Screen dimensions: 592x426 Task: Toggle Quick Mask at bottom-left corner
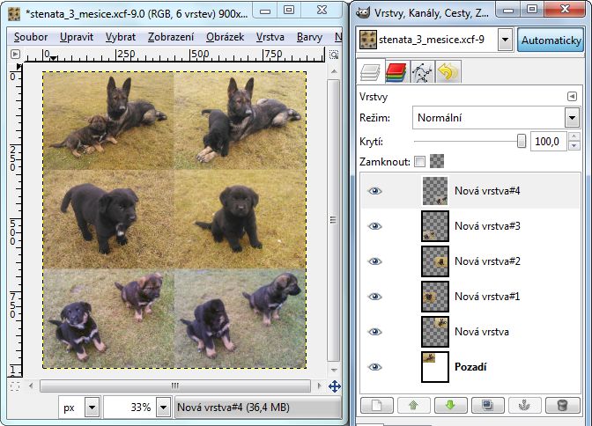click(x=15, y=386)
